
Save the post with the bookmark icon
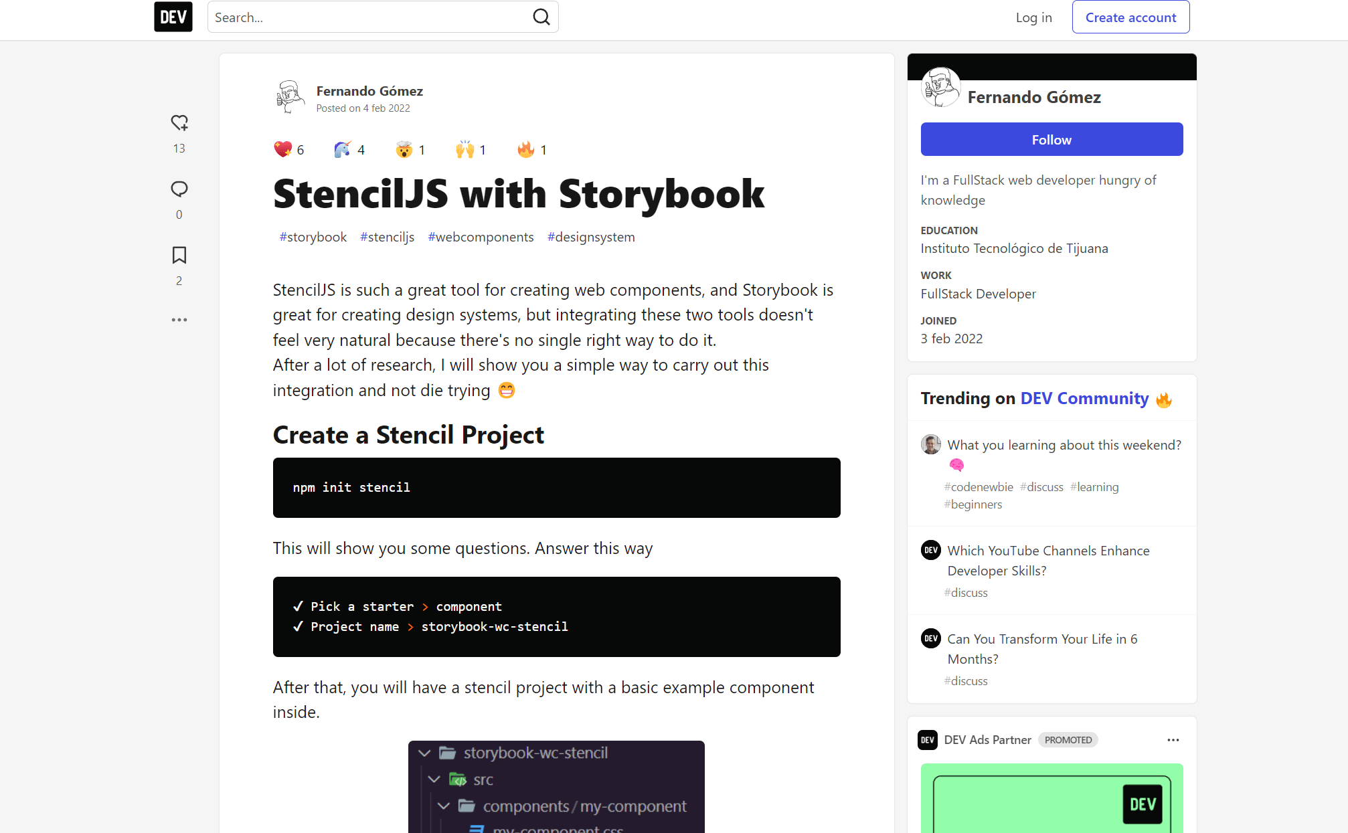(x=179, y=255)
